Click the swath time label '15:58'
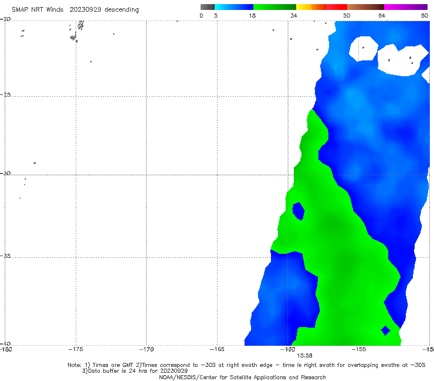The width and height of the screenshot is (434, 381). click(x=304, y=356)
